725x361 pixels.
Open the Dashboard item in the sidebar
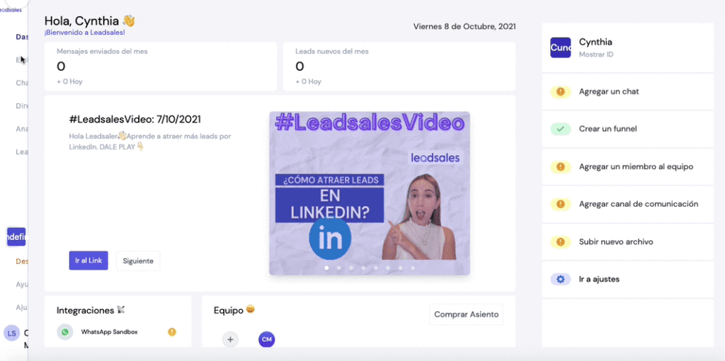click(x=21, y=37)
